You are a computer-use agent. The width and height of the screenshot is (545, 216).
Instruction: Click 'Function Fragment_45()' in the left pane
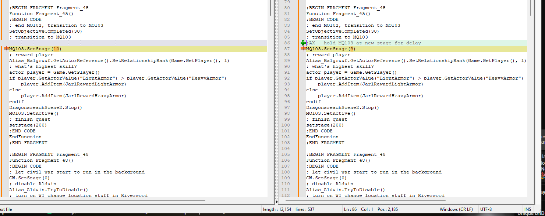pyautogui.click(x=41, y=14)
